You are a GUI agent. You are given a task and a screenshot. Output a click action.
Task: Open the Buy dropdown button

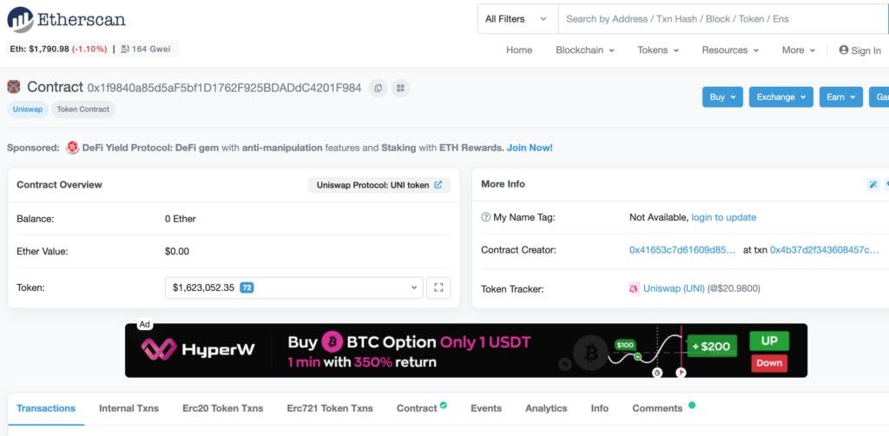722,97
